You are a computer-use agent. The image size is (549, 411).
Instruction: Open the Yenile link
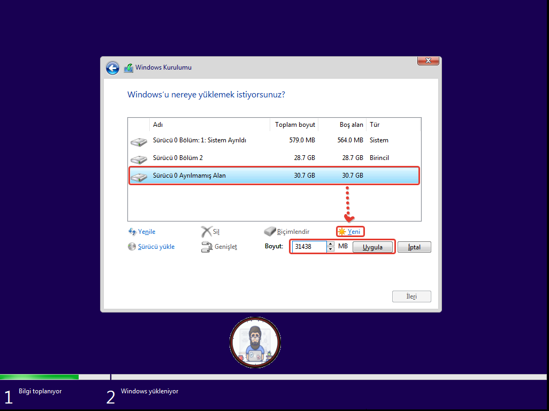147,232
